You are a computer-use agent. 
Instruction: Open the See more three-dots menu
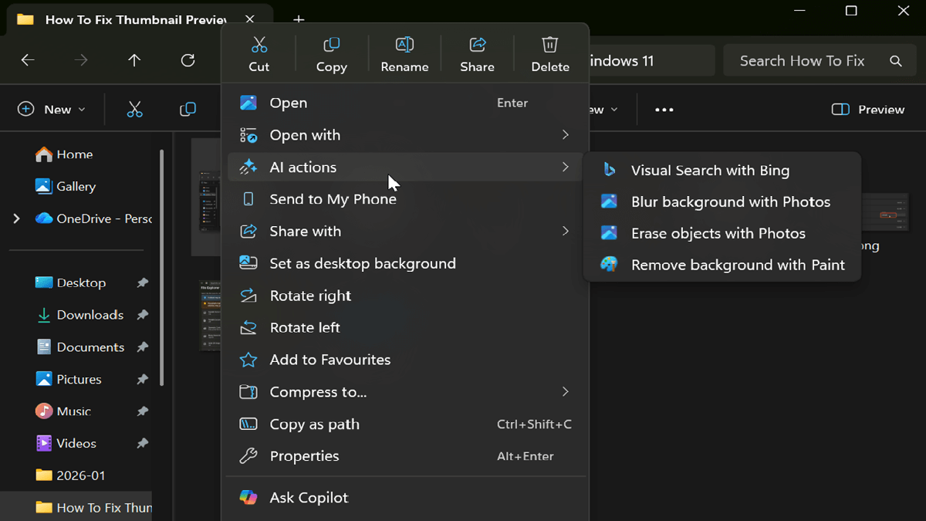click(664, 110)
